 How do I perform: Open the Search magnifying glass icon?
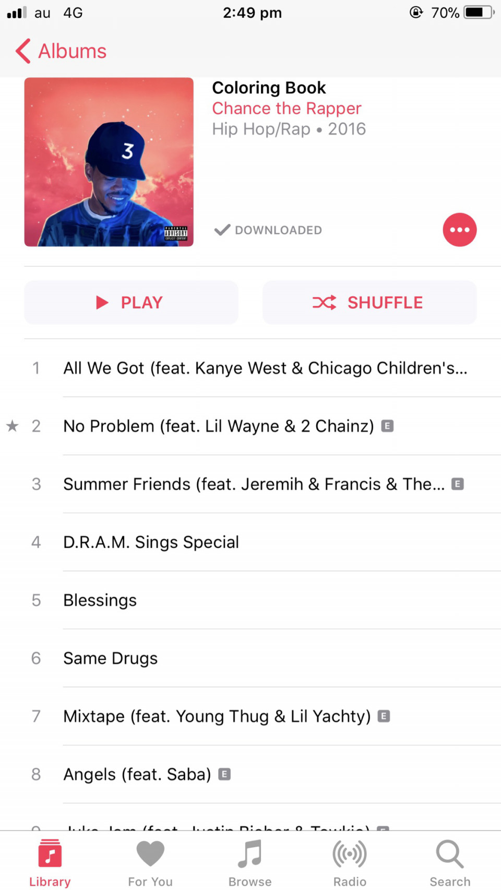point(450,854)
